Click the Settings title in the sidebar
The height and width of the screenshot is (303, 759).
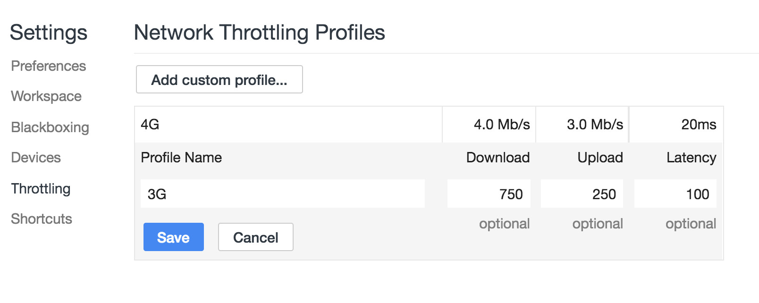coord(49,33)
